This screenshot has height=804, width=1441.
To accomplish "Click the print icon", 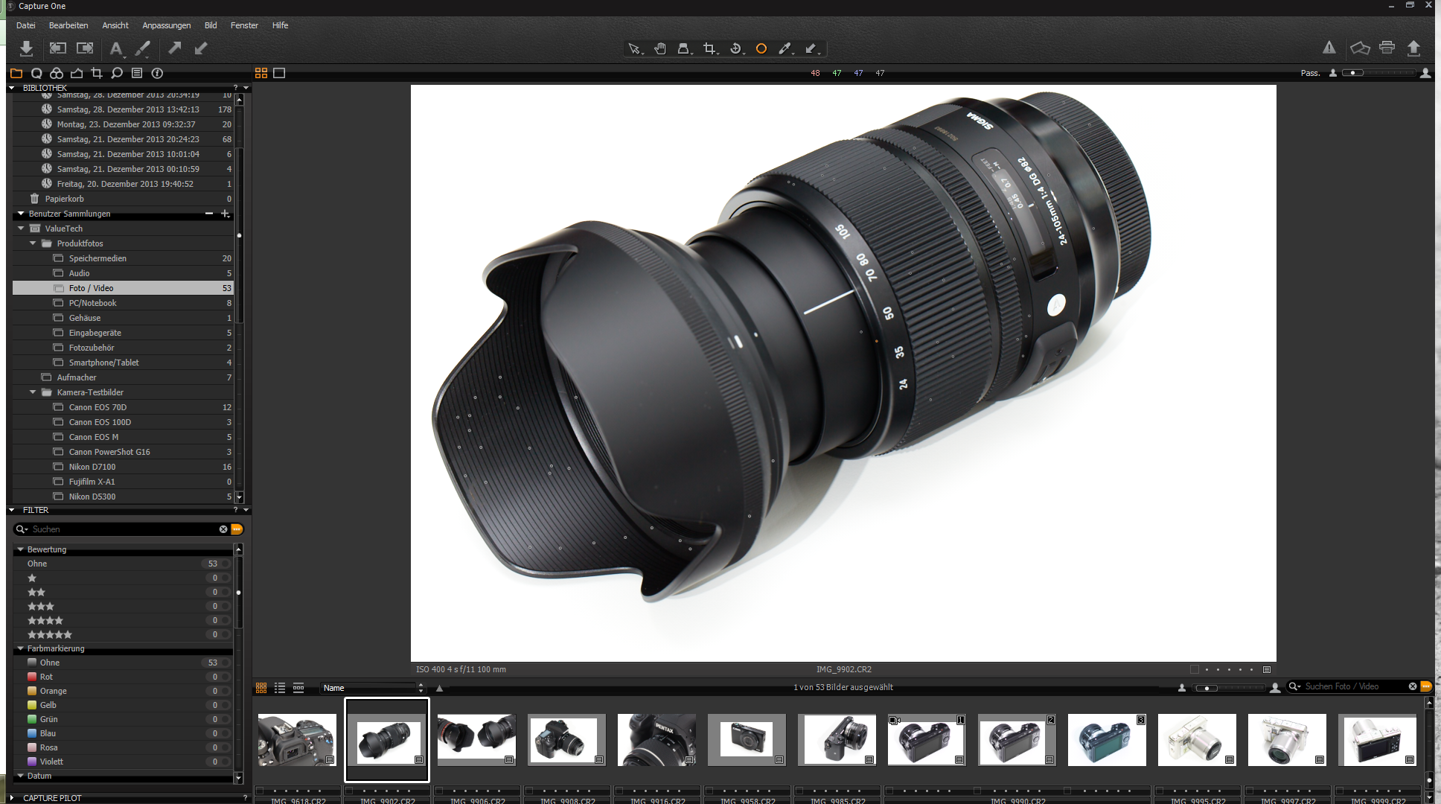I will pyautogui.click(x=1387, y=48).
